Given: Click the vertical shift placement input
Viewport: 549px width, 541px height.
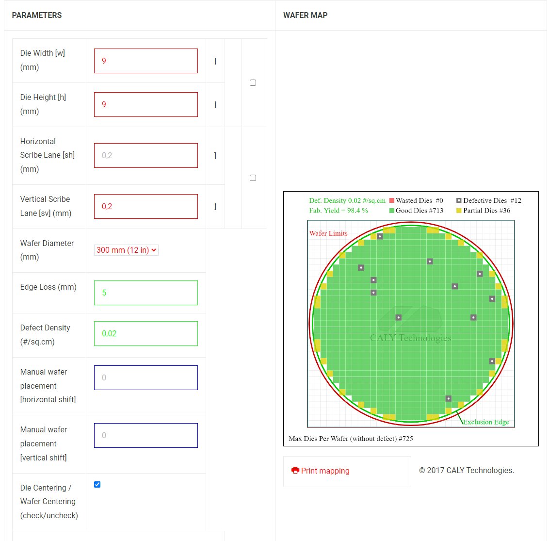Looking at the screenshot, I should pyautogui.click(x=145, y=436).
